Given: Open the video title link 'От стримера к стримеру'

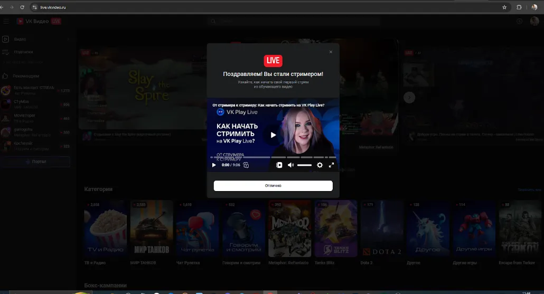Looking at the screenshot, I should [268, 105].
